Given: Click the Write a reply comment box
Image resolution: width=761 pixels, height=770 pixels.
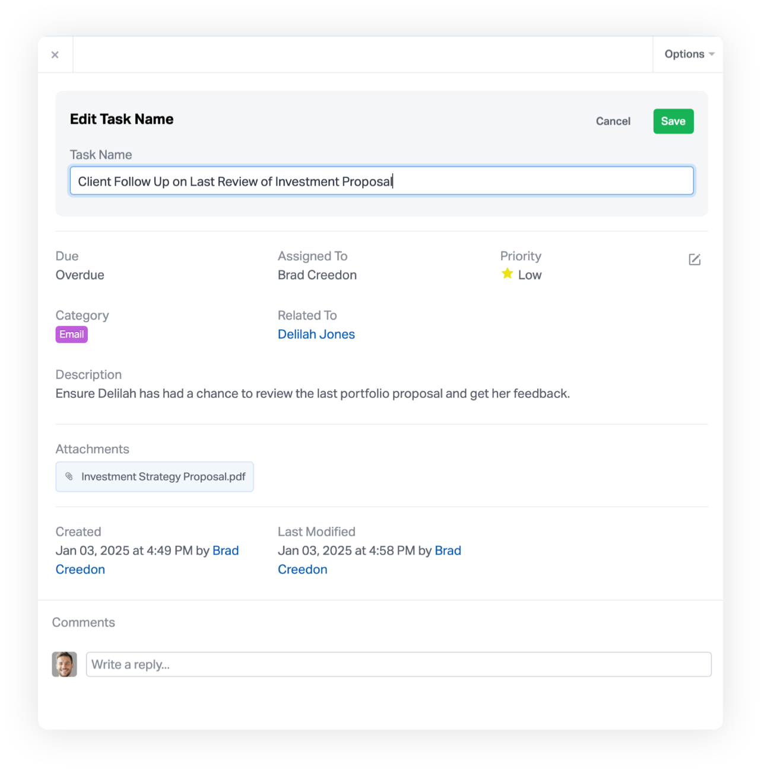Looking at the screenshot, I should point(399,664).
